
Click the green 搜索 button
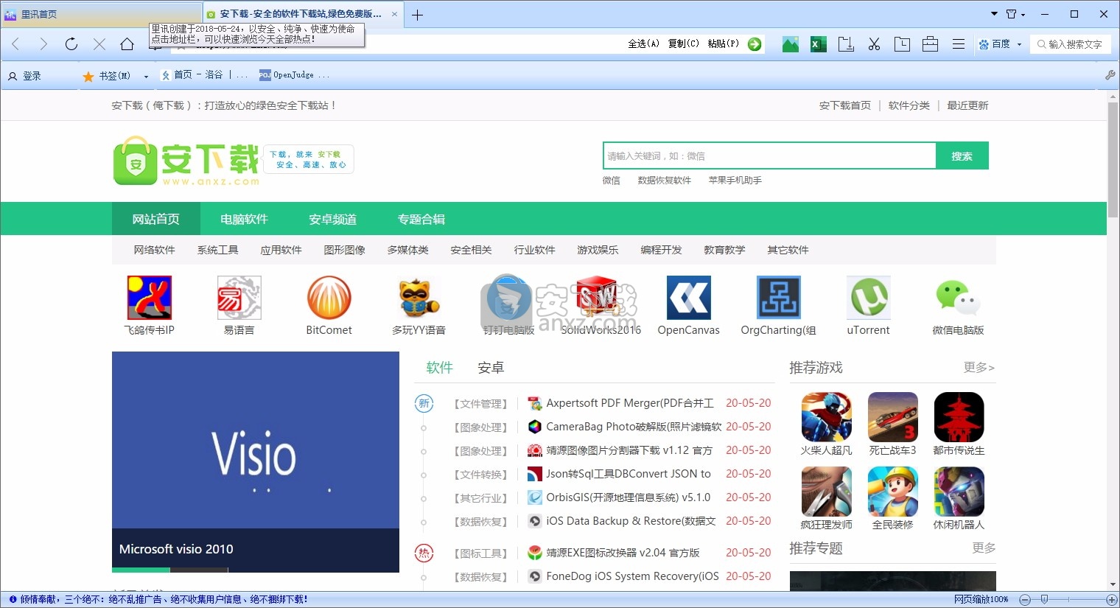(x=962, y=156)
